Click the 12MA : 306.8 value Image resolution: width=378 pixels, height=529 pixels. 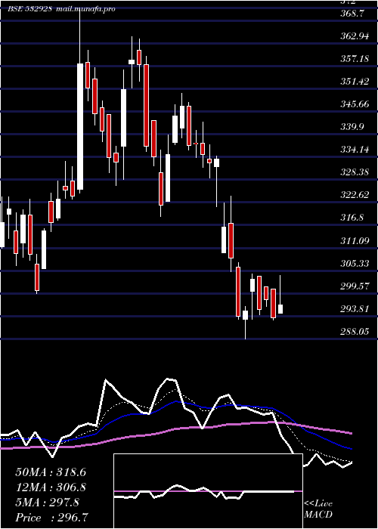pos(51,487)
